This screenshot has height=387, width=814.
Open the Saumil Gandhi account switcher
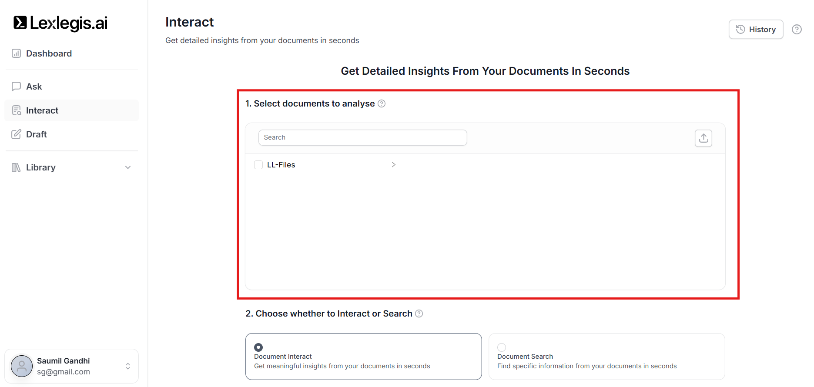pos(128,366)
